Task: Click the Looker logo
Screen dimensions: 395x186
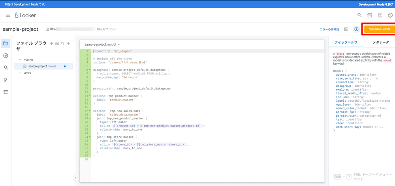Action: click(x=25, y=15)
